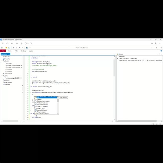Click the blue compile icon in the quick toolbar
This screenshot has width=163, height=163.
click(27, 48)
